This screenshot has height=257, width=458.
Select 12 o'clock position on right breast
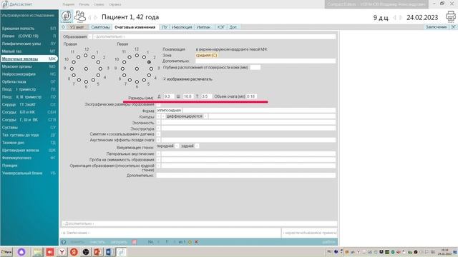[x=86, y=56]
